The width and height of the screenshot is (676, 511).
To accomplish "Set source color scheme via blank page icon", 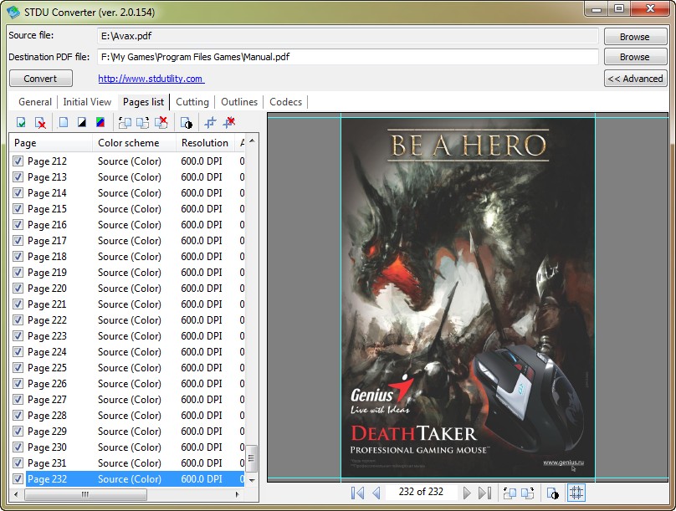I will (x=64, y=123).
